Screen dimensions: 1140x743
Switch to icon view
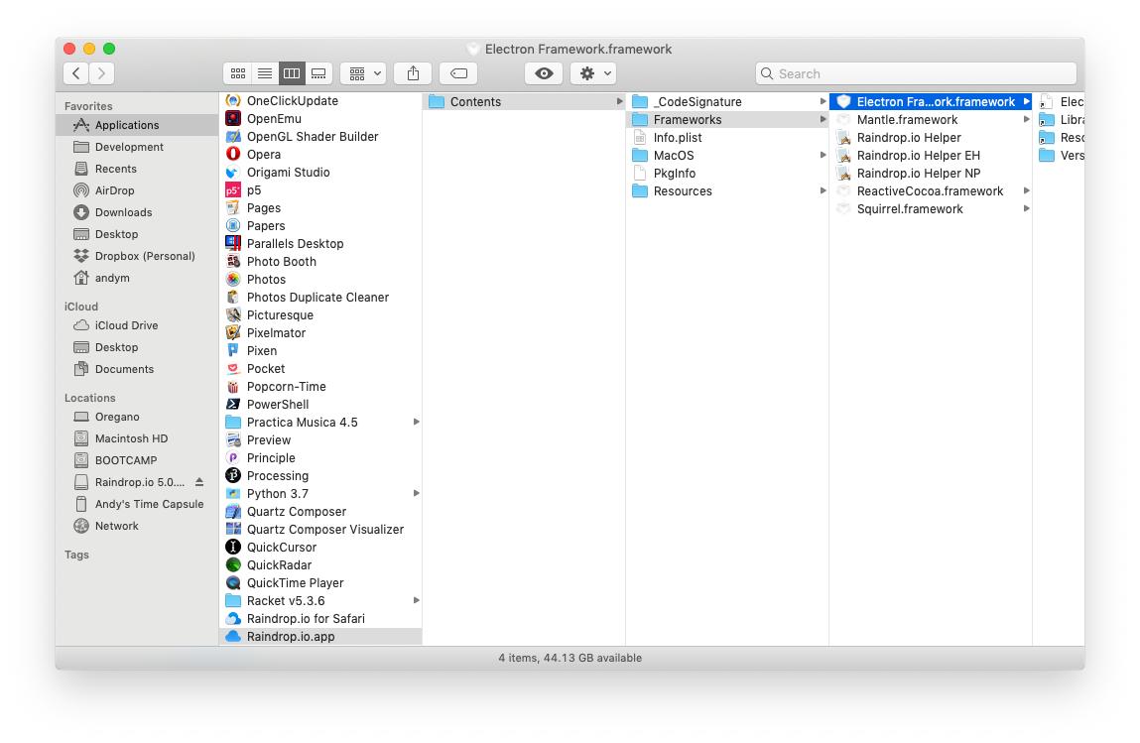point(238,73)
